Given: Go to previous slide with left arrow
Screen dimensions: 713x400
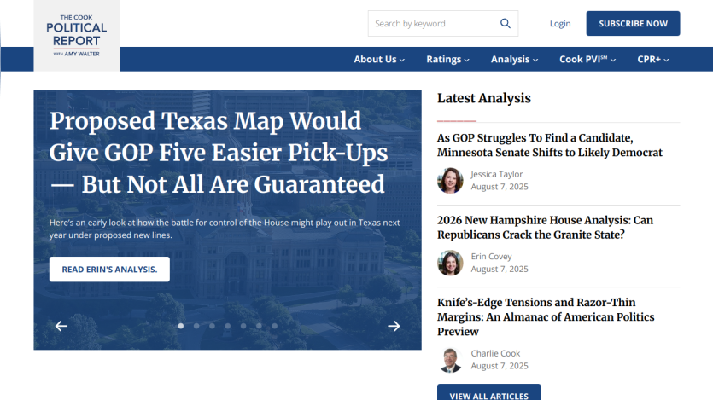Looking at the screenshot, I should click(x=61, y=326).
